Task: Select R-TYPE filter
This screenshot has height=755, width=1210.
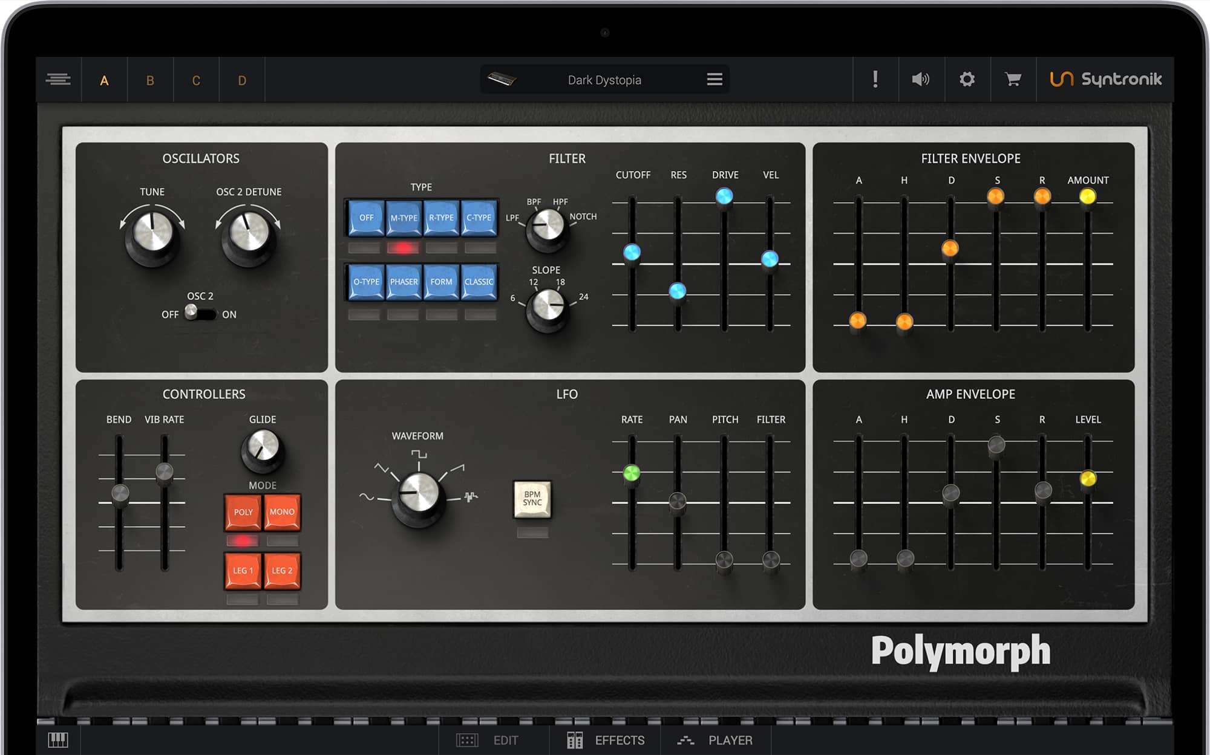Action: pyautogui.click(x=441, y=218)
